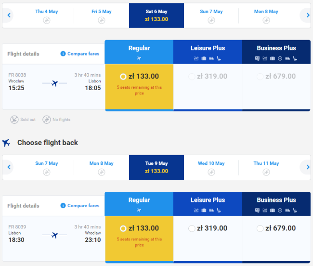
Task: Show later return dates with right arrow
Action: 307,167
